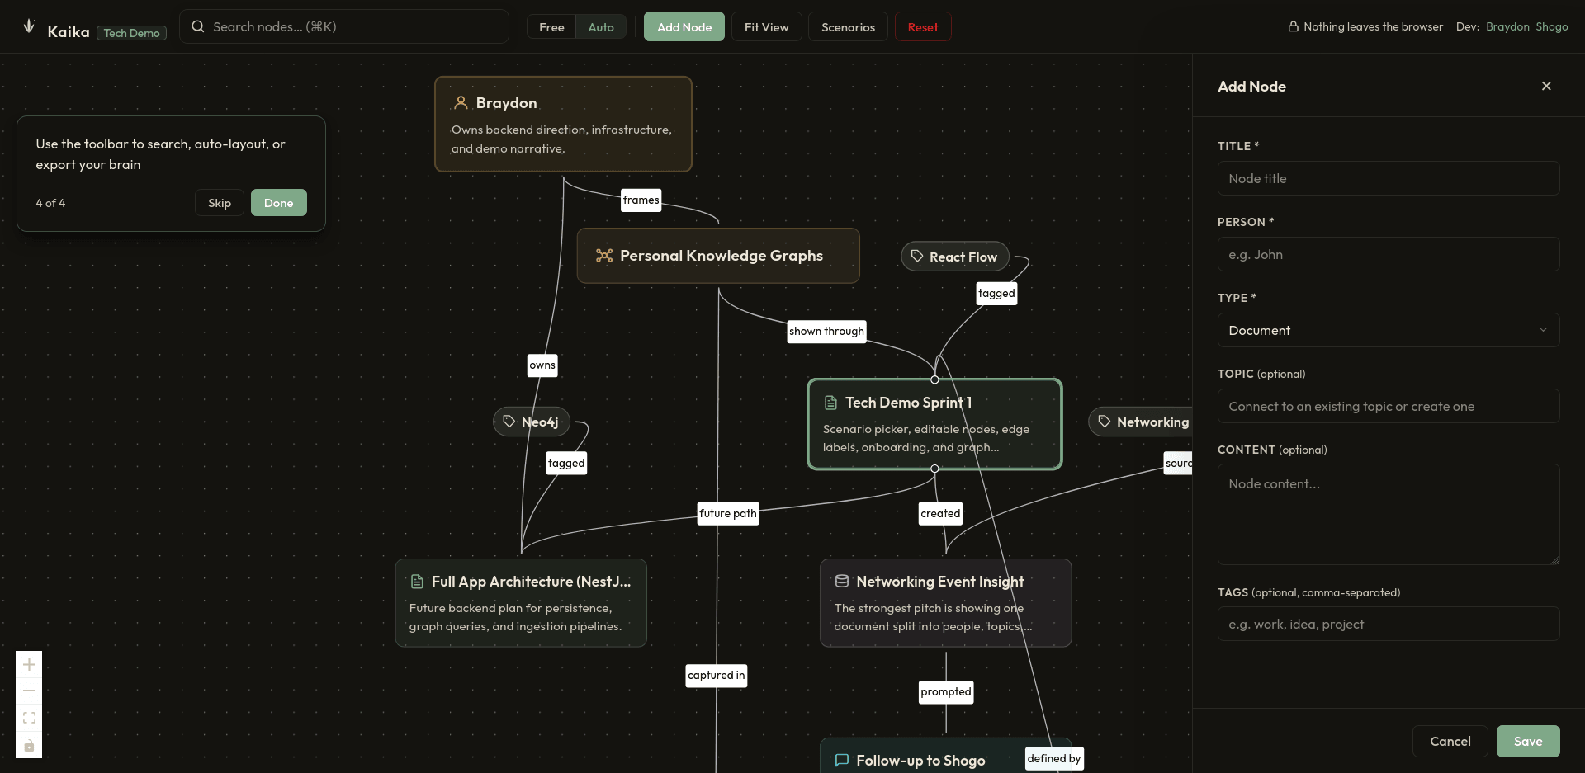Click the person icon on Braydon node
The image size is (1585, 773).
click(x=461, y=103)
